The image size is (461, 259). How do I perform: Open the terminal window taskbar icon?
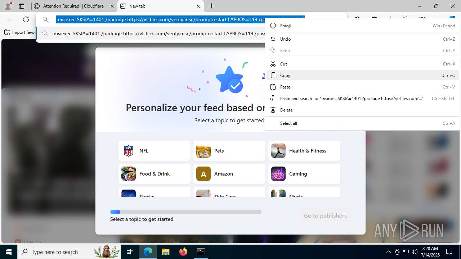point(201,252)
